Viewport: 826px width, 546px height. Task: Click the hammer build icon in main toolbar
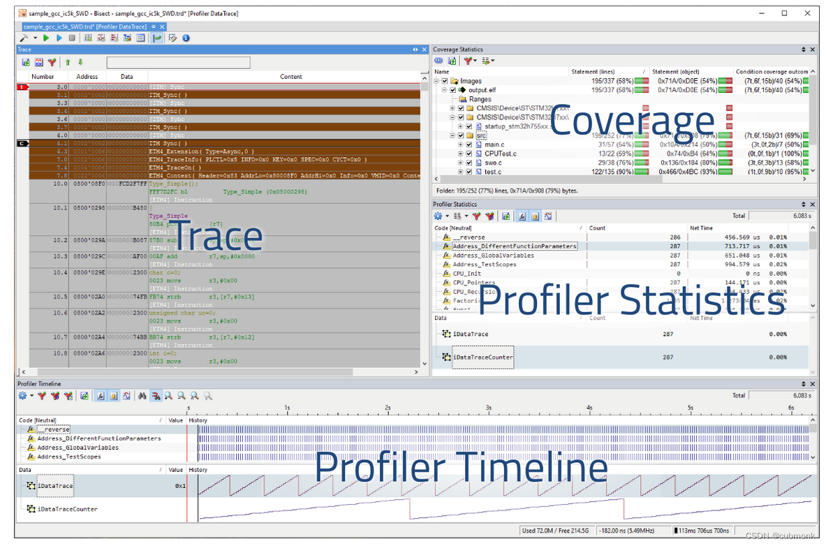click(x=24, y=38)
